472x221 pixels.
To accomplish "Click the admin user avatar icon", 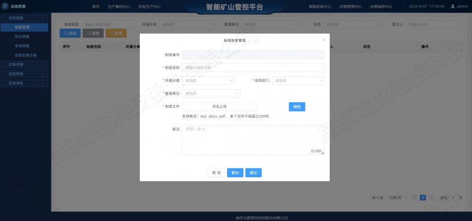I will (453, 7).
